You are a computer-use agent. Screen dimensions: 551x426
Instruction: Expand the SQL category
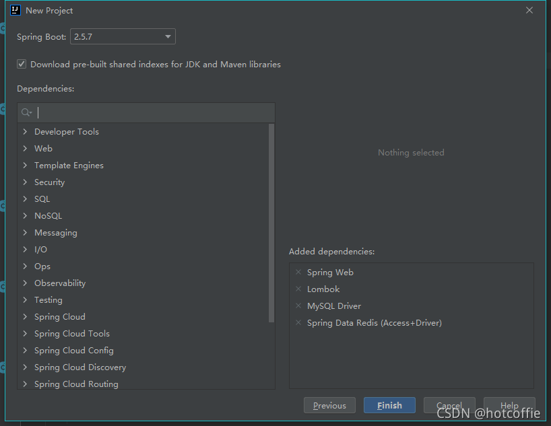tap(25, 199)
